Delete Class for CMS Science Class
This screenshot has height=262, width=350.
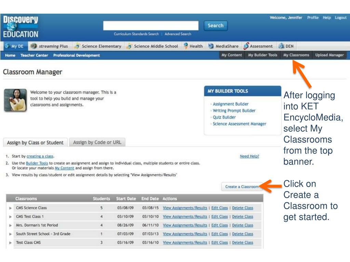(242, 208)
